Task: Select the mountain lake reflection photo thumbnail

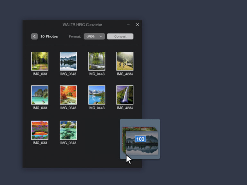Action: click(x=68, y=61)
